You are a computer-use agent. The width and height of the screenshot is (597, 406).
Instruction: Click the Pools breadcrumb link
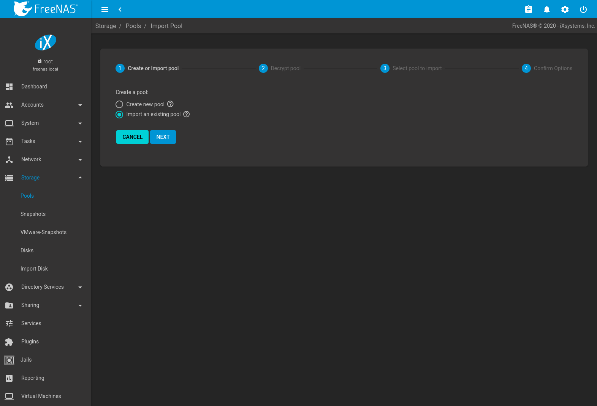[x=133, y=26]
